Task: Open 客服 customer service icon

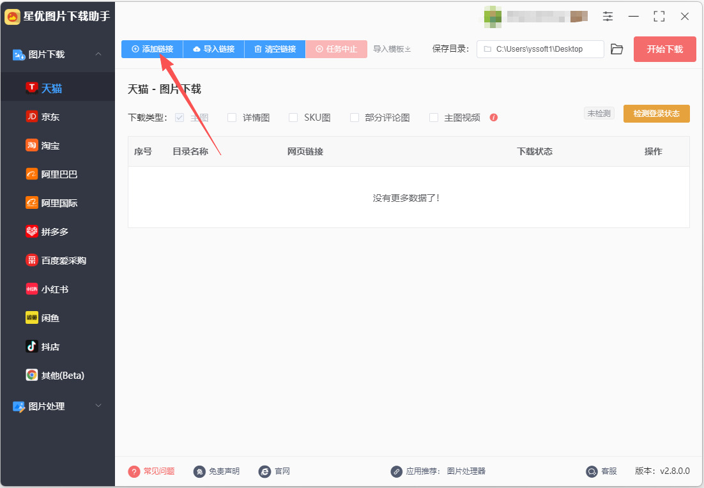Action: [x=592, y=471]
